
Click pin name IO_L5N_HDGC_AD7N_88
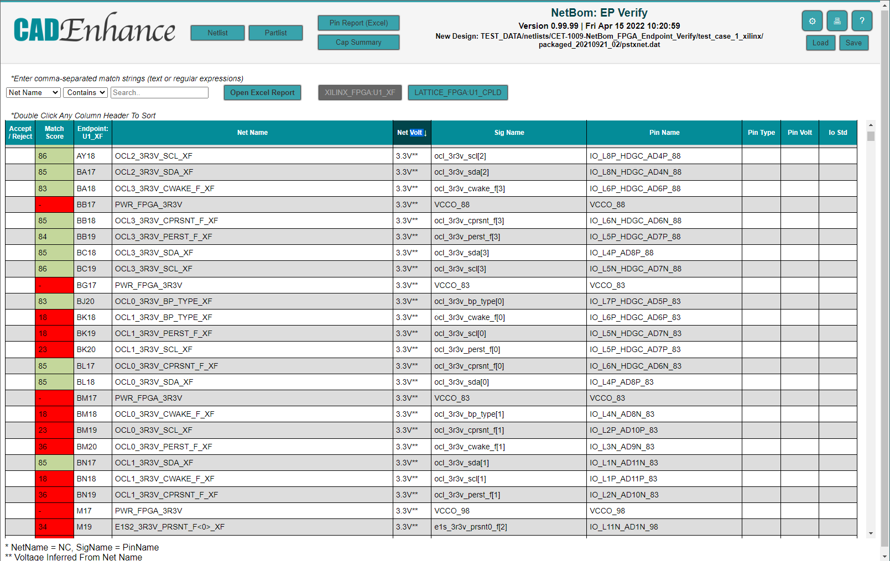click(x=636, y=269)
